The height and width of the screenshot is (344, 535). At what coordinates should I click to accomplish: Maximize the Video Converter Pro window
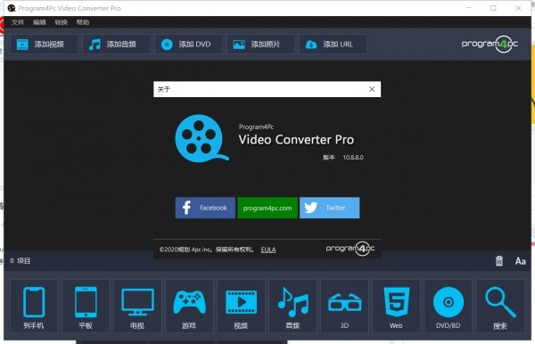(493, 8)
